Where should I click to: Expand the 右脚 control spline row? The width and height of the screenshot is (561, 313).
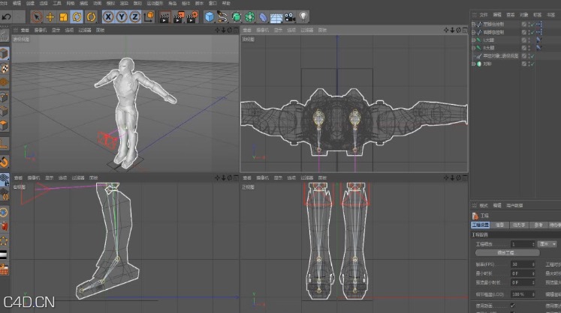coord(473,32)
